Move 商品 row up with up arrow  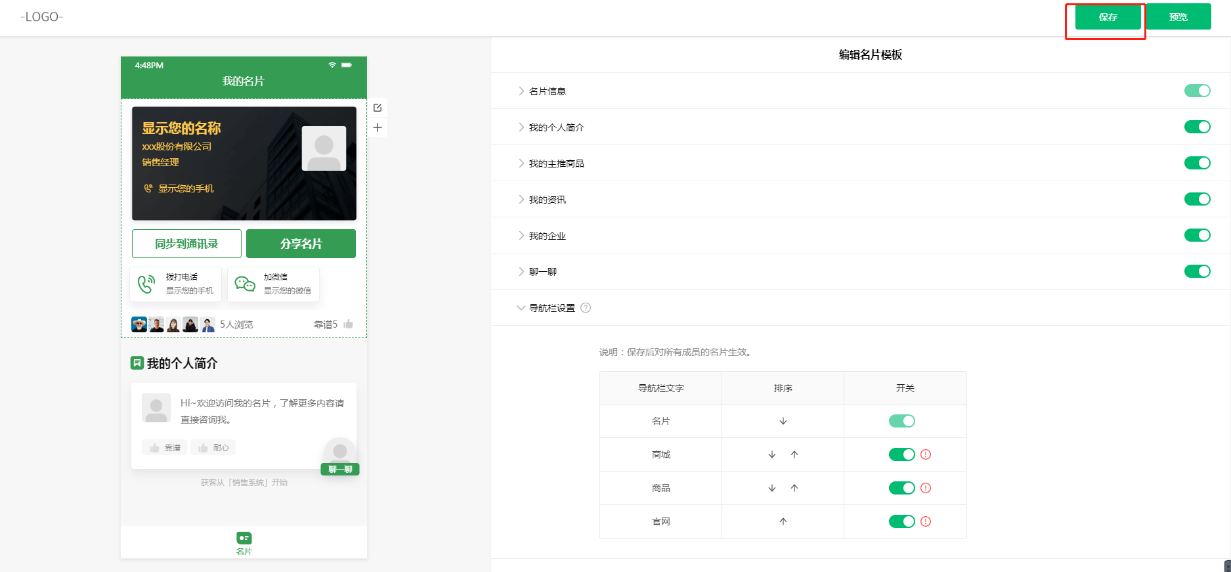click(x=794, y=488)
